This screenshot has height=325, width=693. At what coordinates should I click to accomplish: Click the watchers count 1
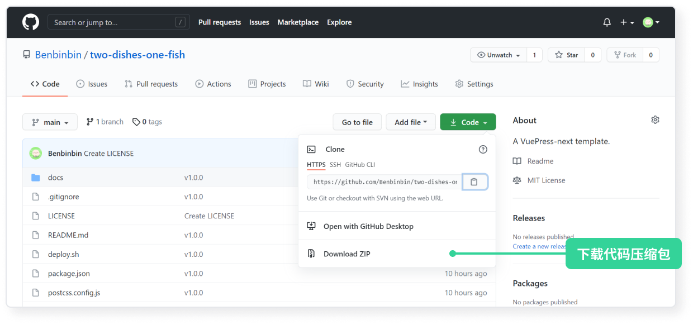coord(534,55)
